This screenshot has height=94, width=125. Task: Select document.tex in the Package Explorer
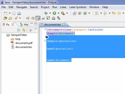(24, 47)
